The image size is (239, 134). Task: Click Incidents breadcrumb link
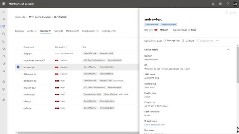point(20,17)
